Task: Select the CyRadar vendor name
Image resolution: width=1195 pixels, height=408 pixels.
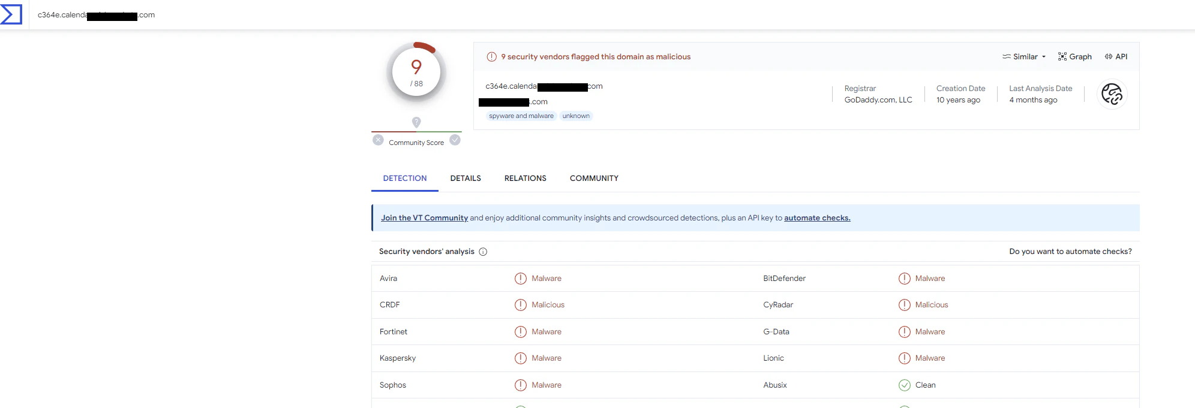Action: pos(778,305)
